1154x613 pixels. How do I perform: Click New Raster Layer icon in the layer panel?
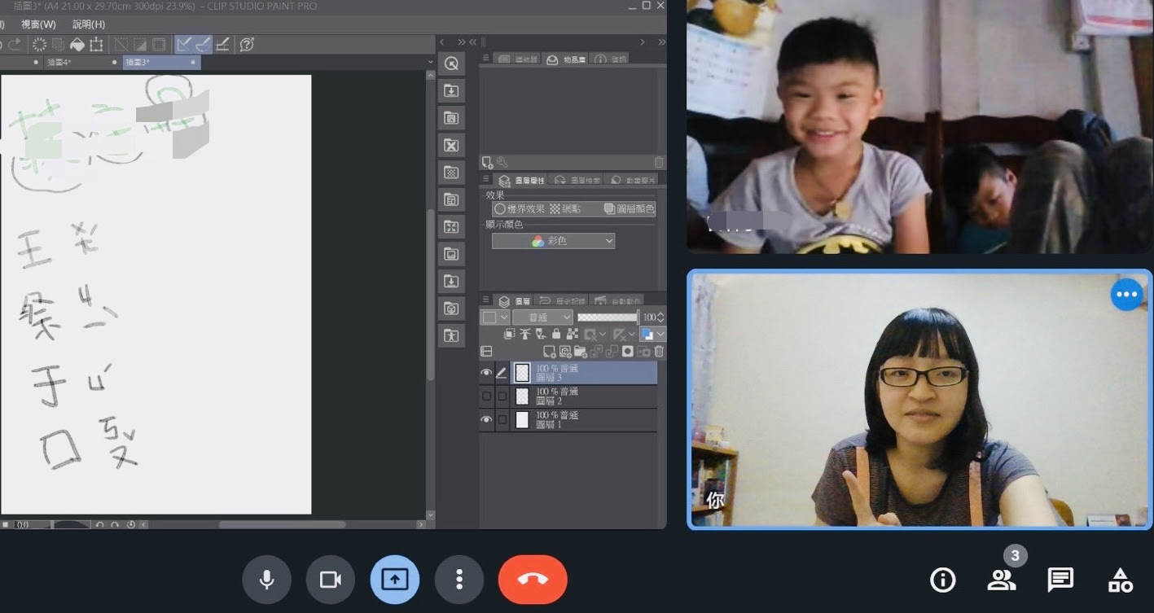(549, 352)
